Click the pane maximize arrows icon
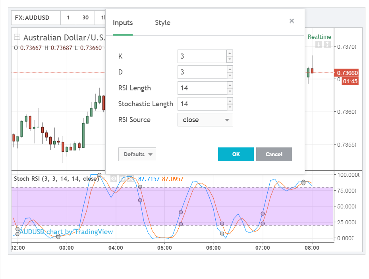This screenshot has height=279, width=369. [x=327, y=44]
